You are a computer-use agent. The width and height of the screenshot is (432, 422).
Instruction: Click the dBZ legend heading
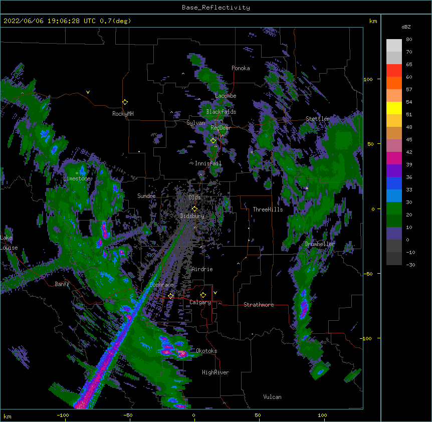[406, 27]
